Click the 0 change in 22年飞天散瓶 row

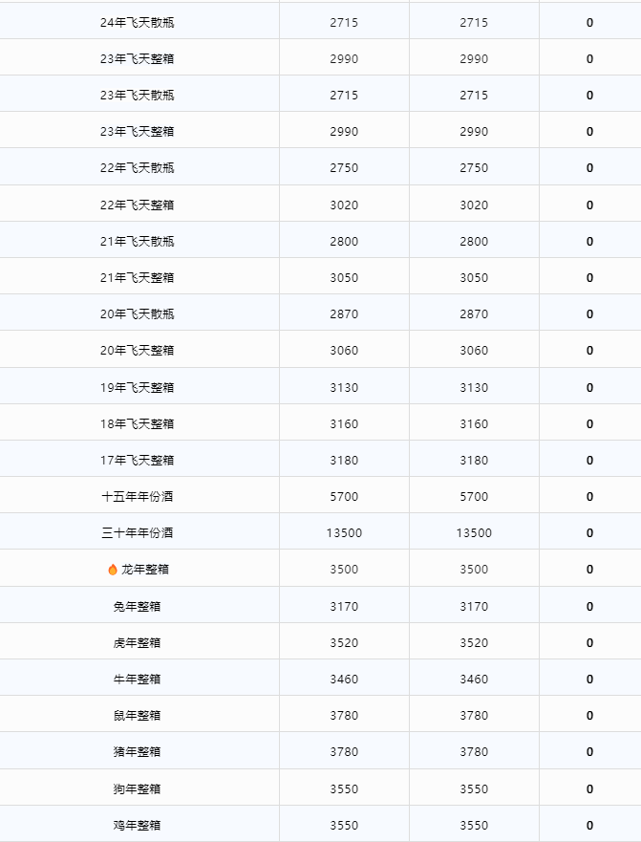[x=590, y=167]
